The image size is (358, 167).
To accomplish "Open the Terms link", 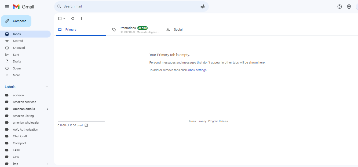I will [192, 121].
